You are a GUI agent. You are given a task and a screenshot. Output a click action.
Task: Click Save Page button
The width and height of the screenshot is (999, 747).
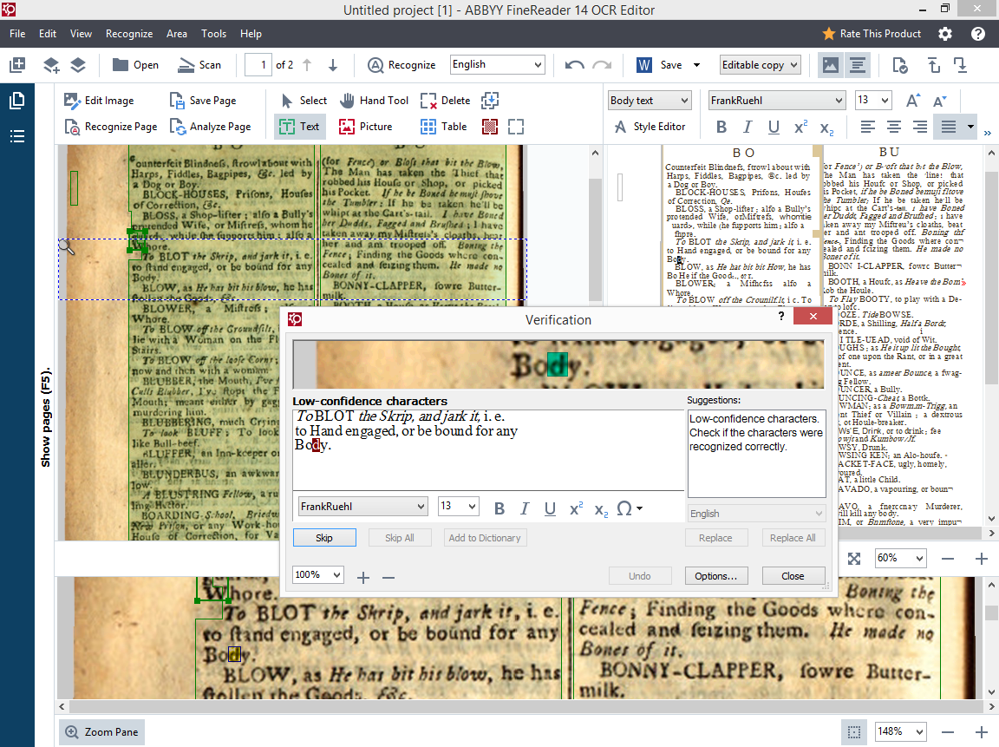coord(203,100)
